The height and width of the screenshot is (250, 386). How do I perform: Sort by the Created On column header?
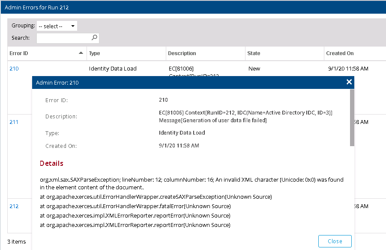coord(340,53)
